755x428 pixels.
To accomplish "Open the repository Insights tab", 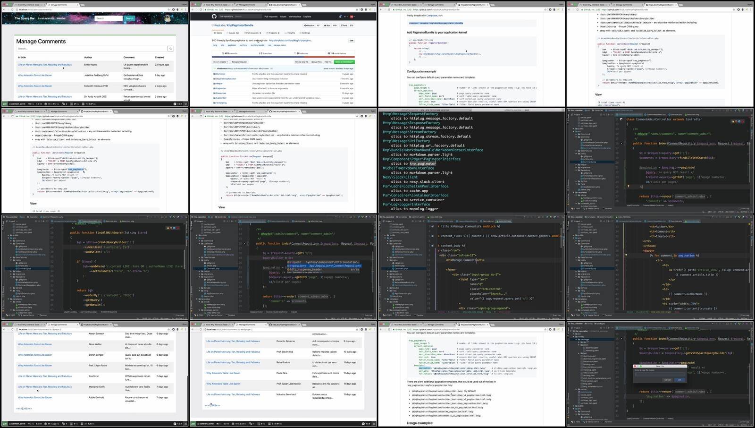I will (x=290, y=33).
